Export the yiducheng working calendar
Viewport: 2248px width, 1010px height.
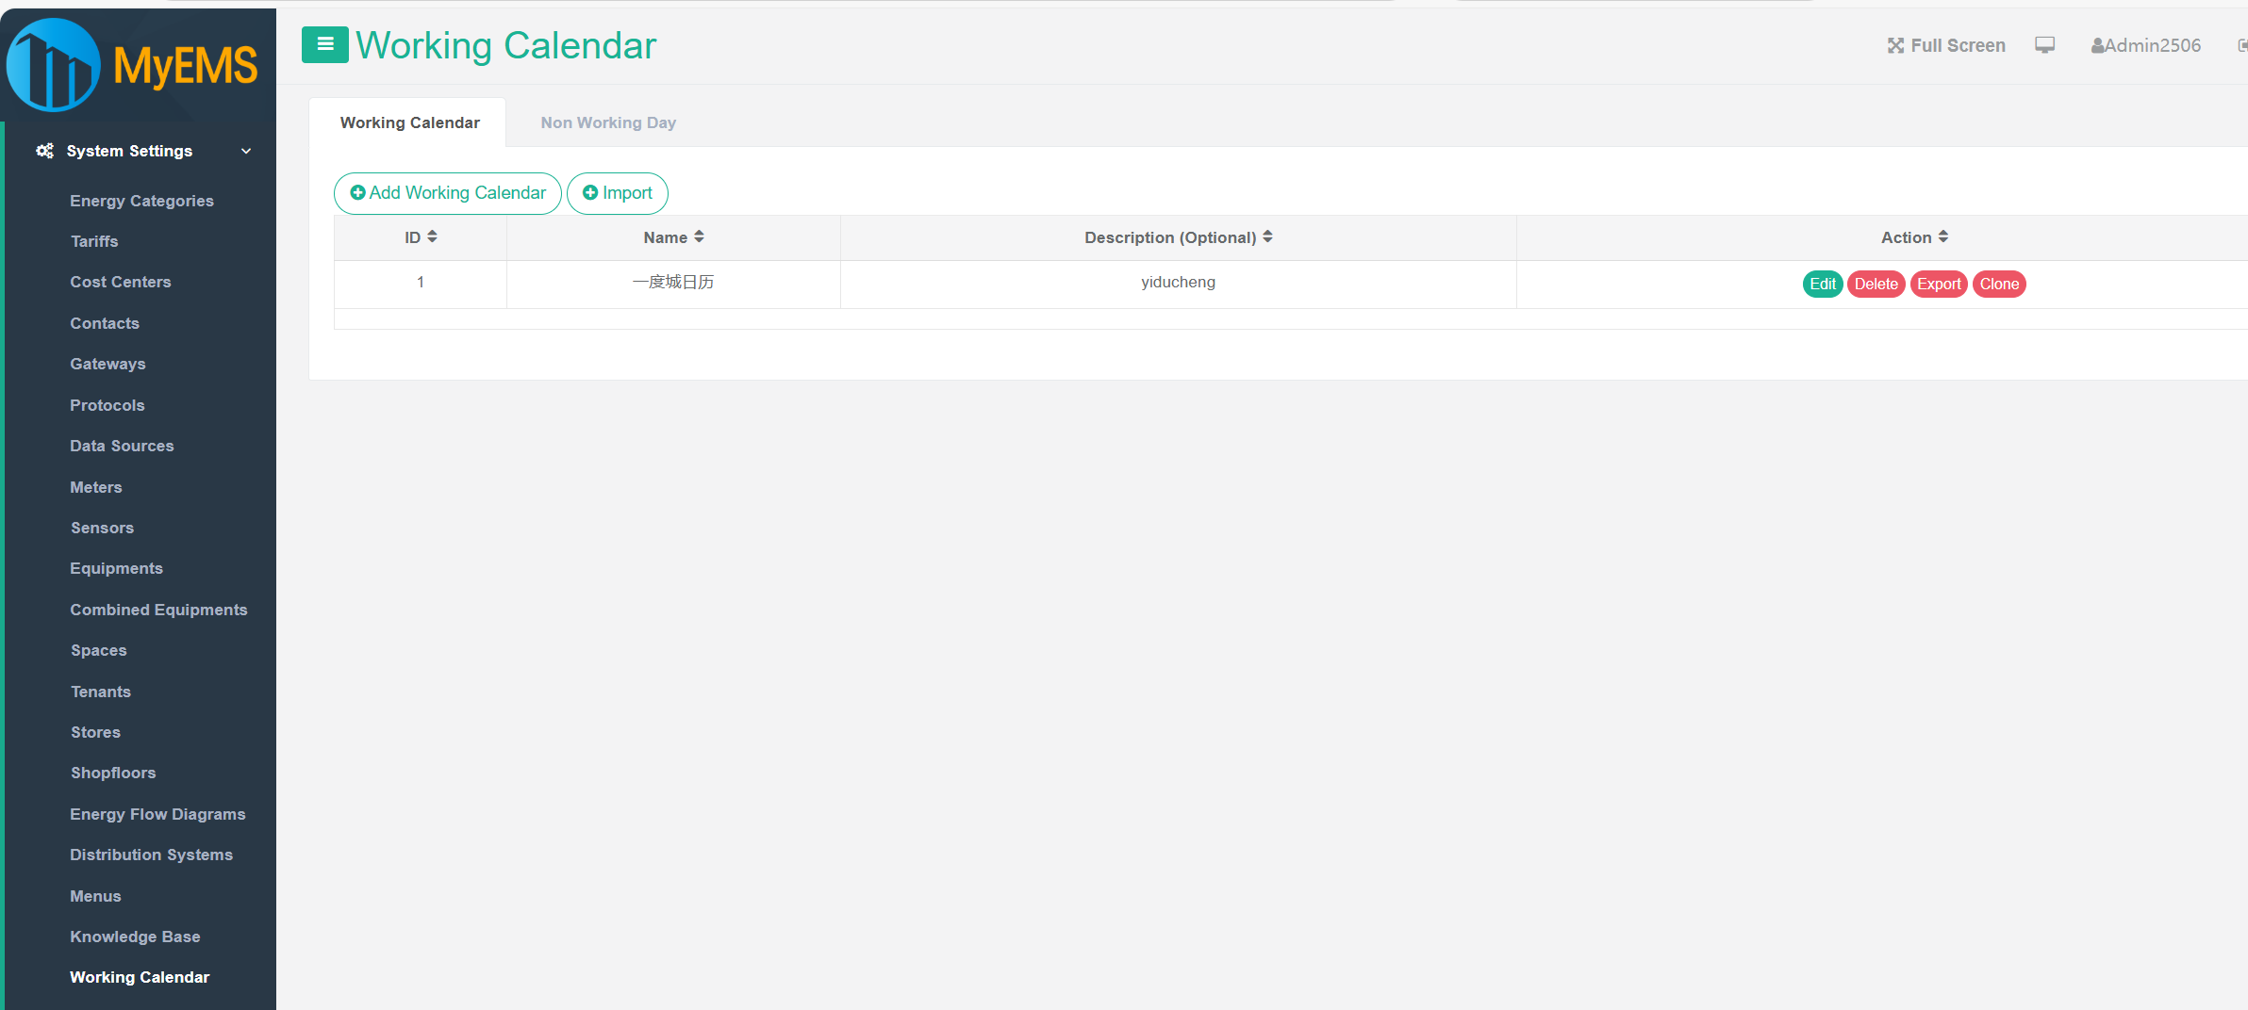click(1939, 284)
